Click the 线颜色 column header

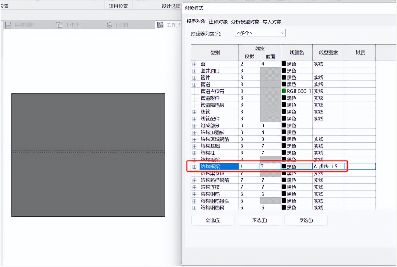(297, 52)
